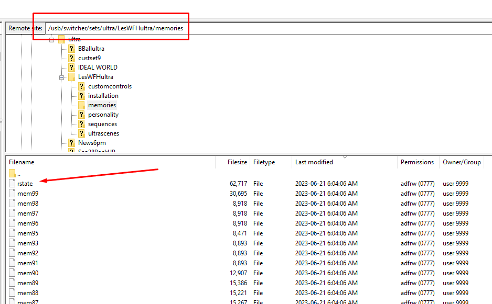This screenshot has width=492, height=304.
Task: Select the mem96 file
Action: [x=28, y=223]
